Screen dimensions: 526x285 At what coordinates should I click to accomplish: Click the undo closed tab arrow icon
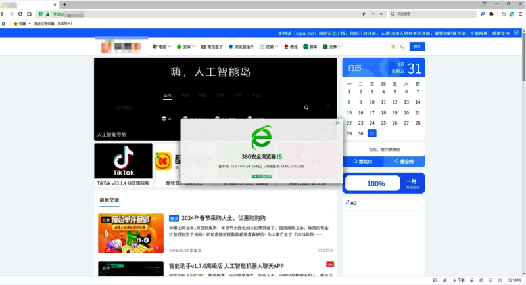[504, 14]
